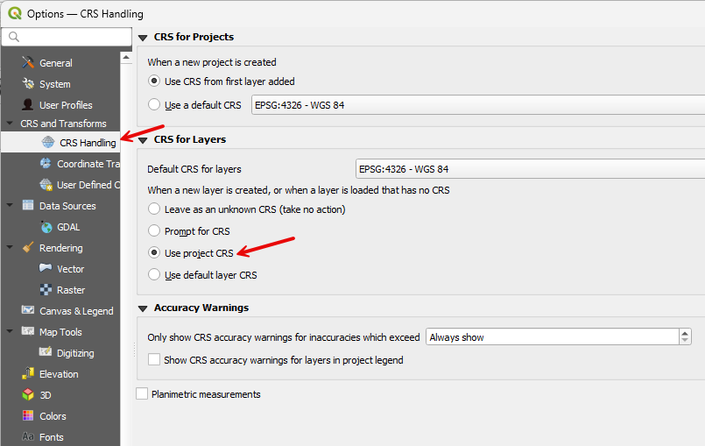
Task: Click the 3D cube icon
Action: (x=28, y=395)
